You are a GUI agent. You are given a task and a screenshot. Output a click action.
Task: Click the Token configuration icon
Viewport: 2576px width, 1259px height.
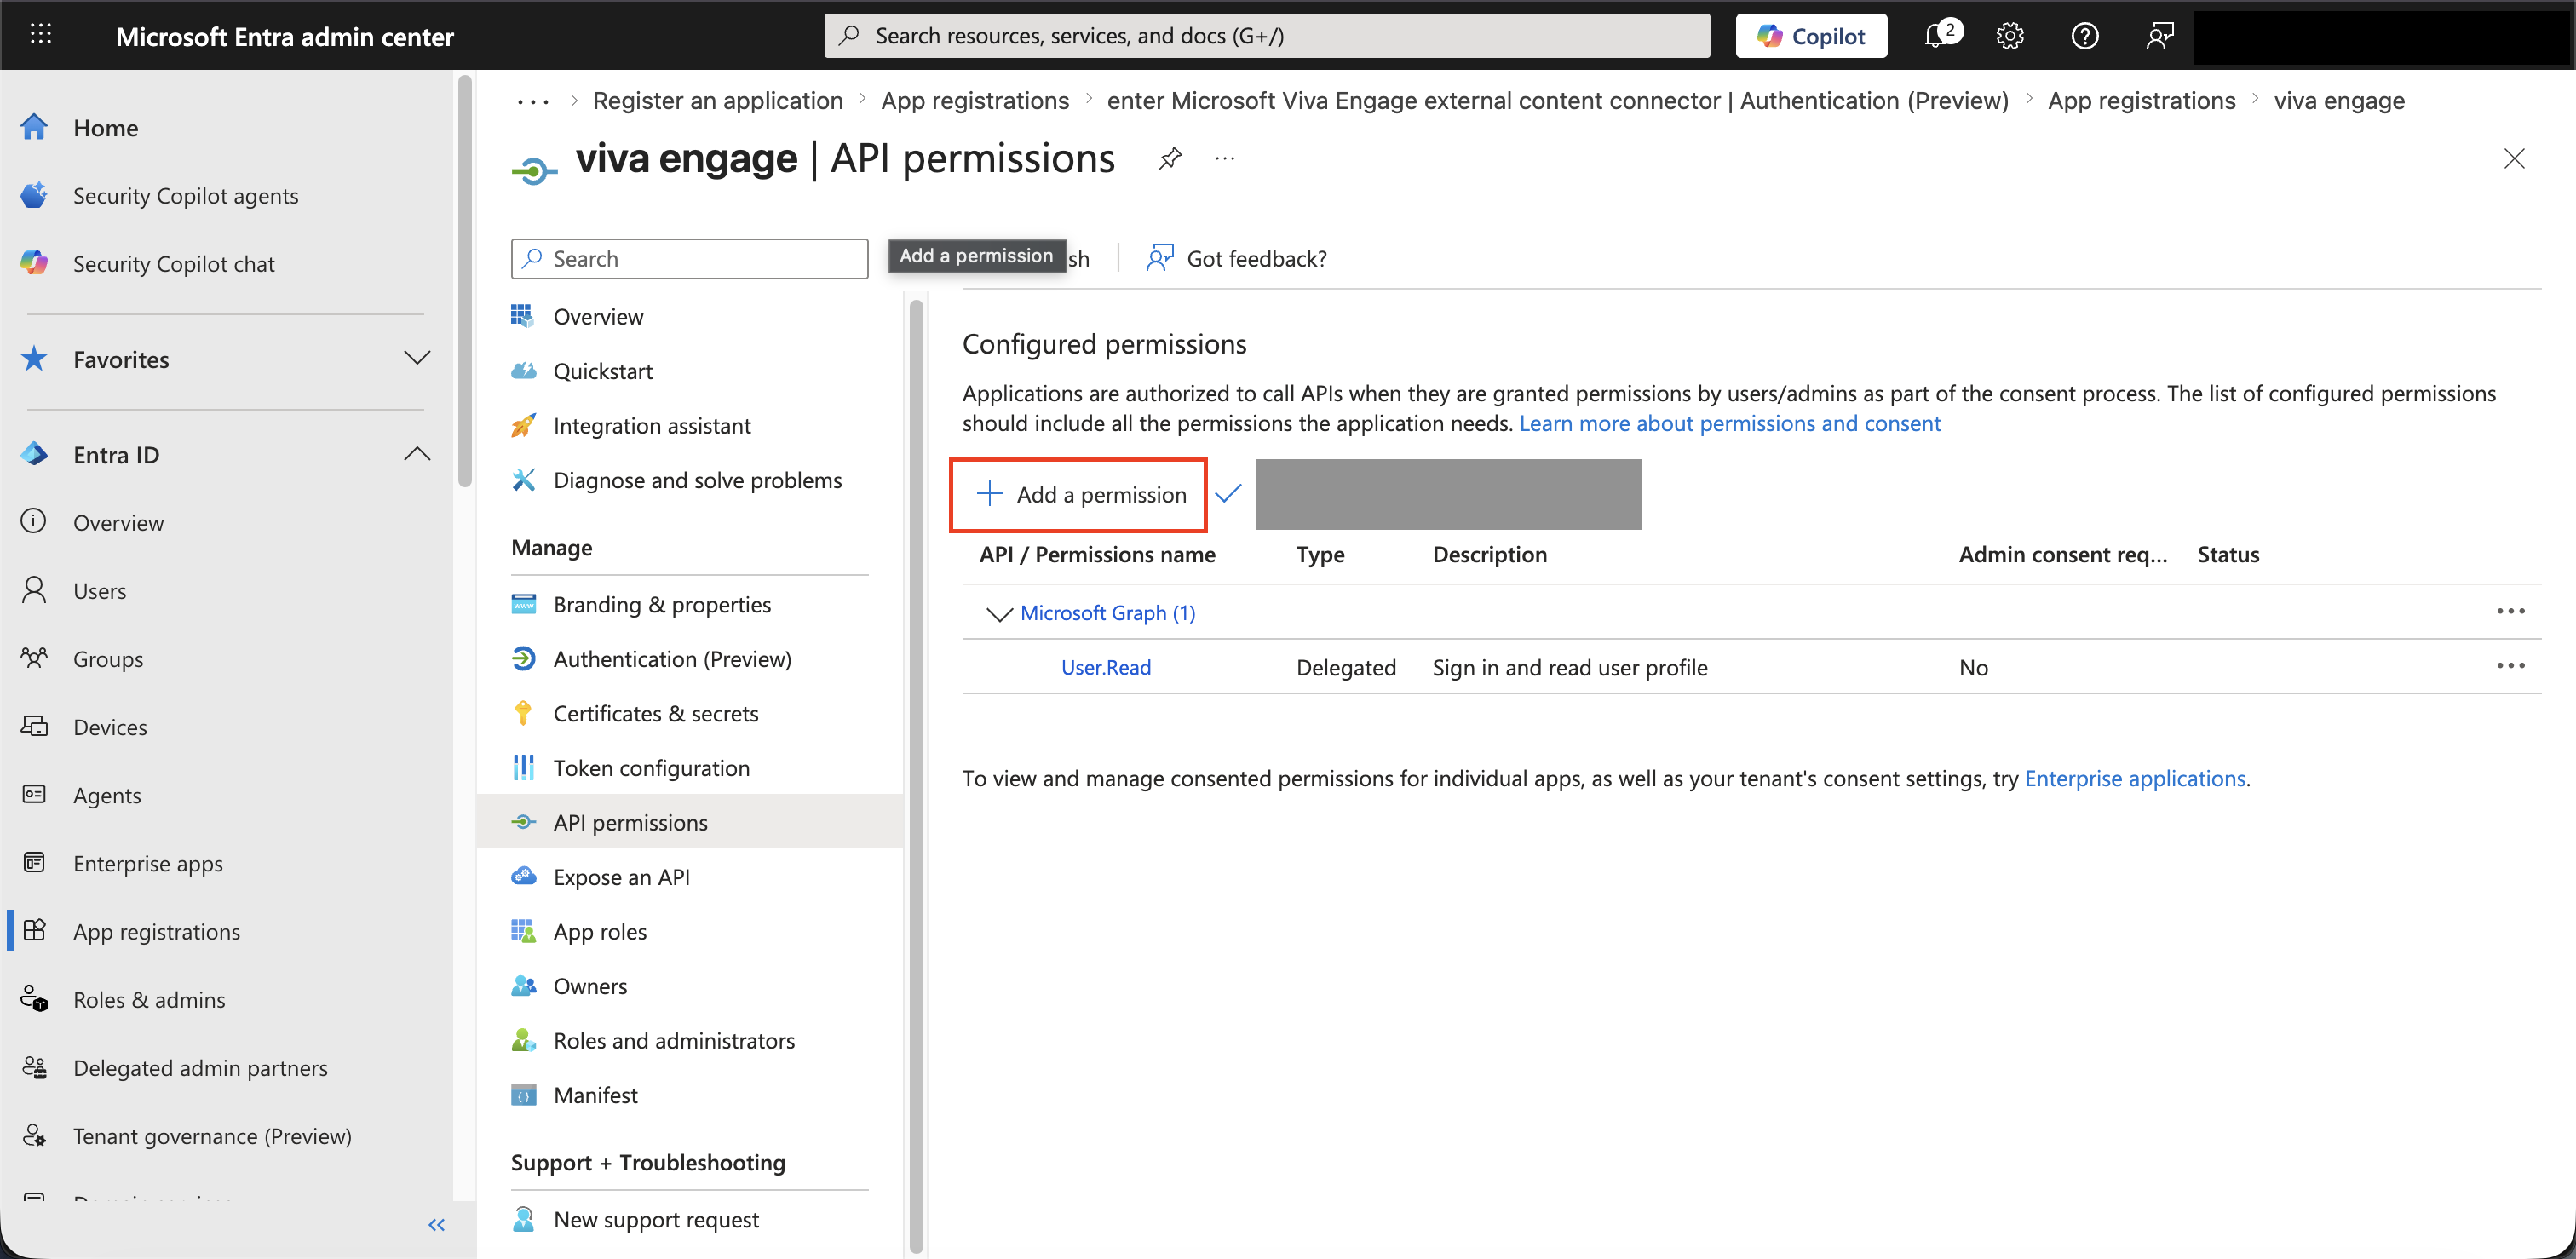point(523,767)
